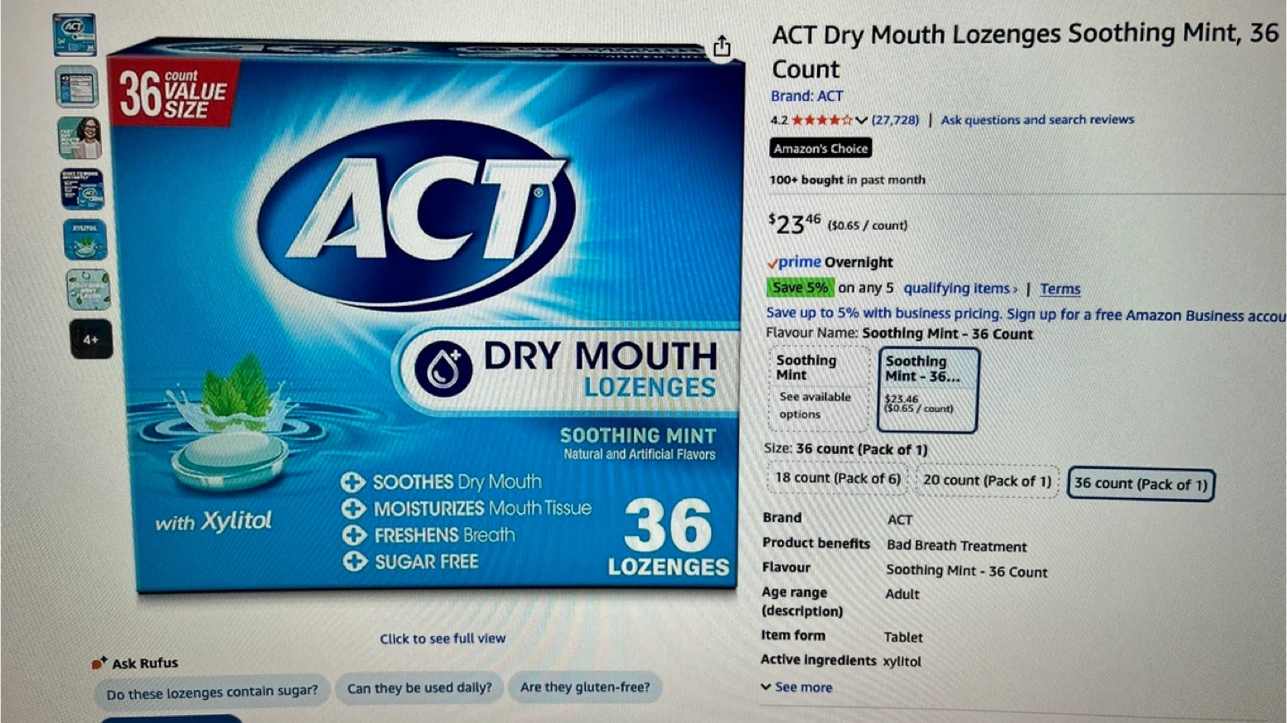View the thumbnail showing a woman

(x=80, y=138)
